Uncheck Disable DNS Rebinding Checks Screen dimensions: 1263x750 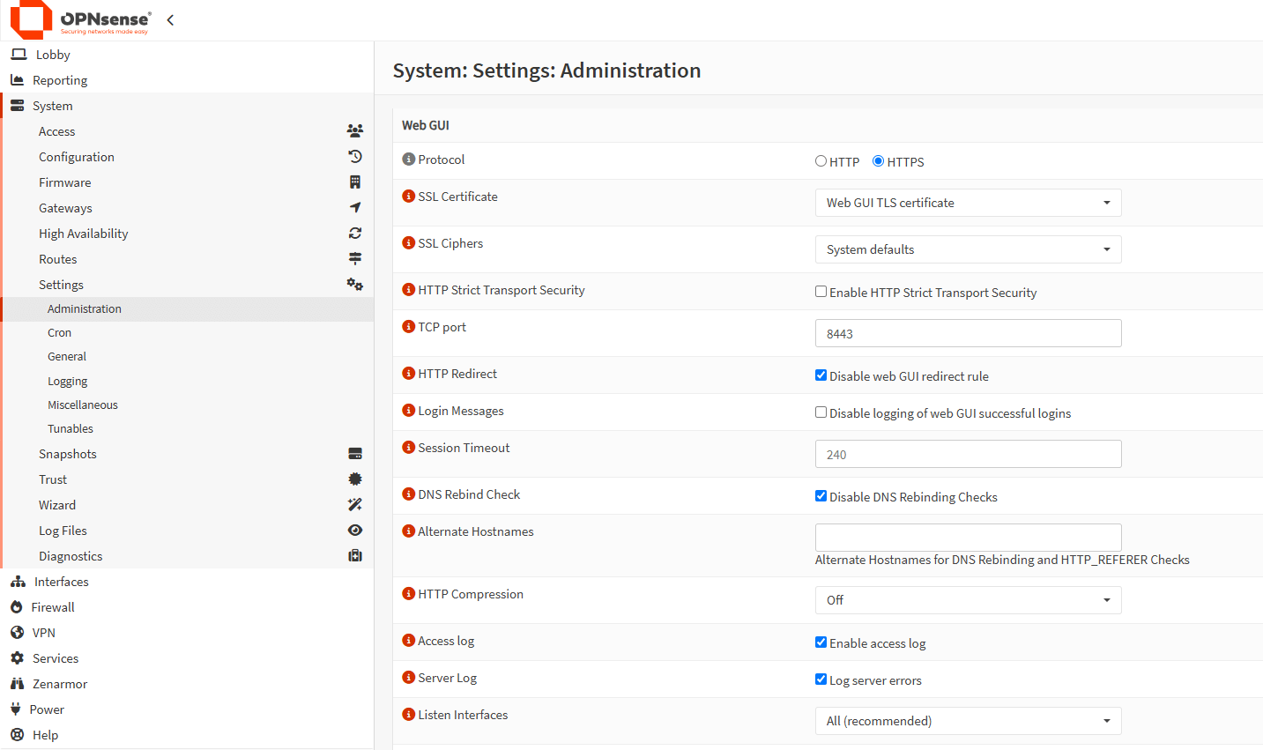click(x=821, y=496)
